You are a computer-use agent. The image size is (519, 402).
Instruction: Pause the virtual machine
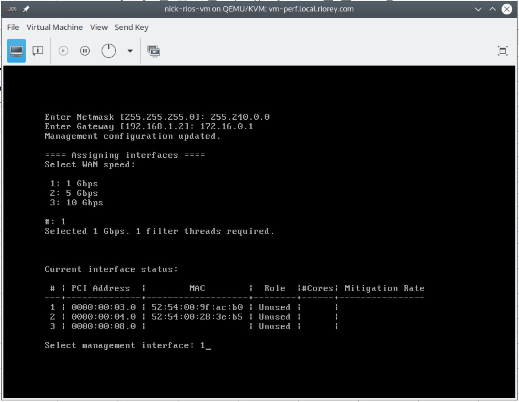[85, 51]
